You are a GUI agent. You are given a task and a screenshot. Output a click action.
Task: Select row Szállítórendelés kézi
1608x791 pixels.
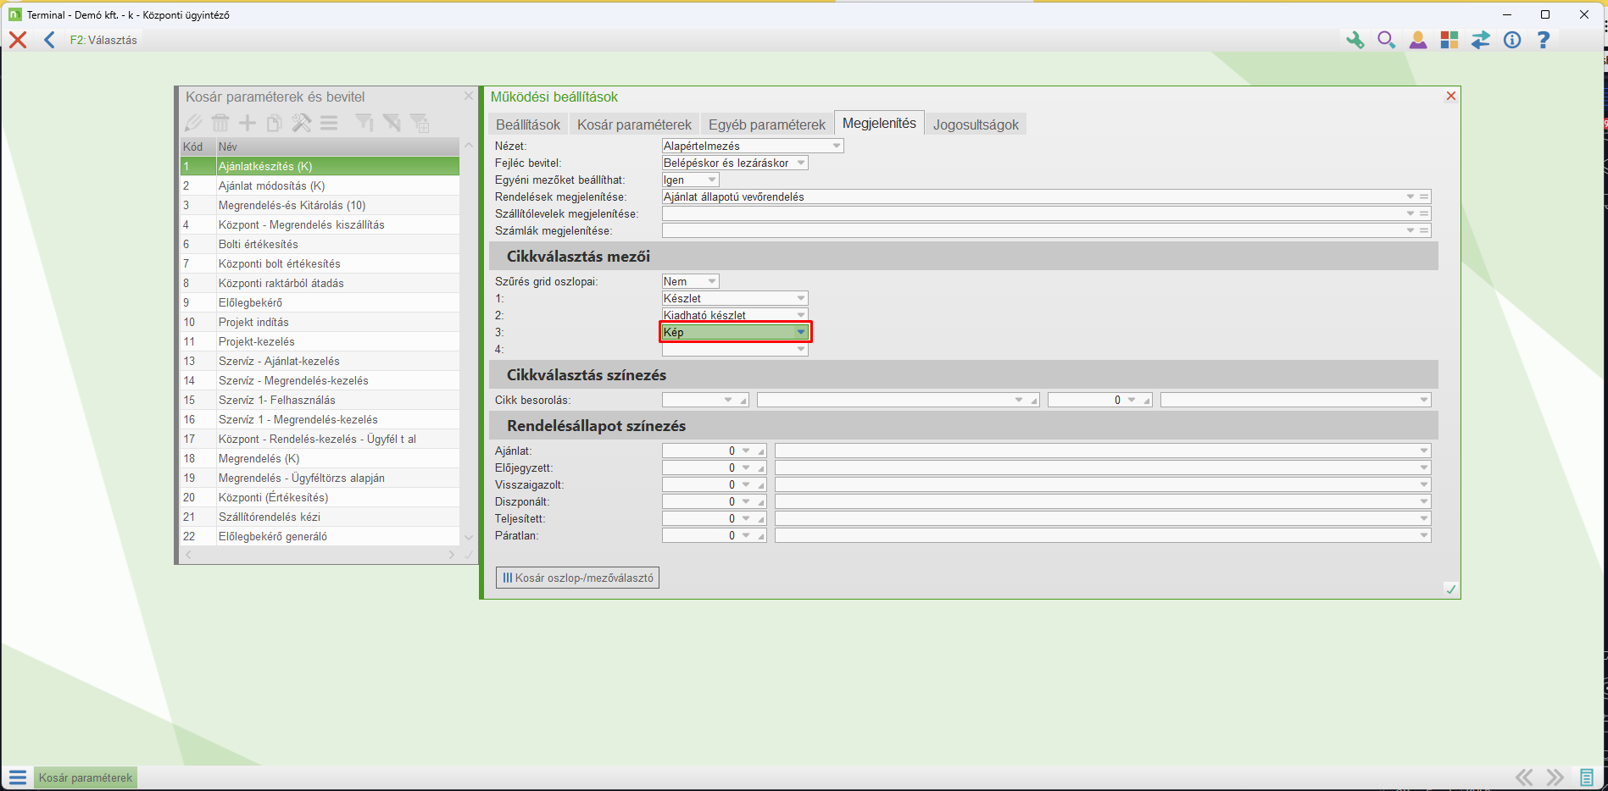pyautogui.click(x=320, y=517)
